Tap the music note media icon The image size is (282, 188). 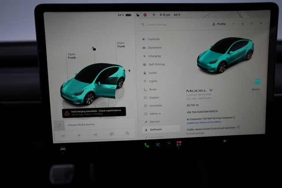(x=59, y=125)
